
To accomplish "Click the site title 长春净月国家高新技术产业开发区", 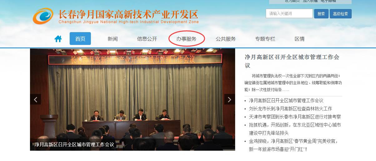I will [x=128, y=14].
